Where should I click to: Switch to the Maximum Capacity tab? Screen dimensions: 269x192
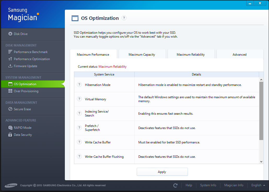click(x=142, y=55)
